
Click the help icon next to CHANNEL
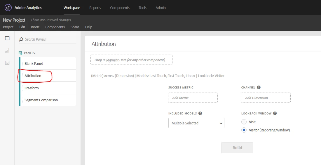[259, 87]
